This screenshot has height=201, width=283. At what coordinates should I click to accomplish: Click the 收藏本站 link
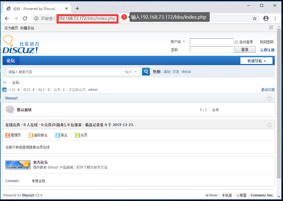pyautogui.click(x=27, y=28)
